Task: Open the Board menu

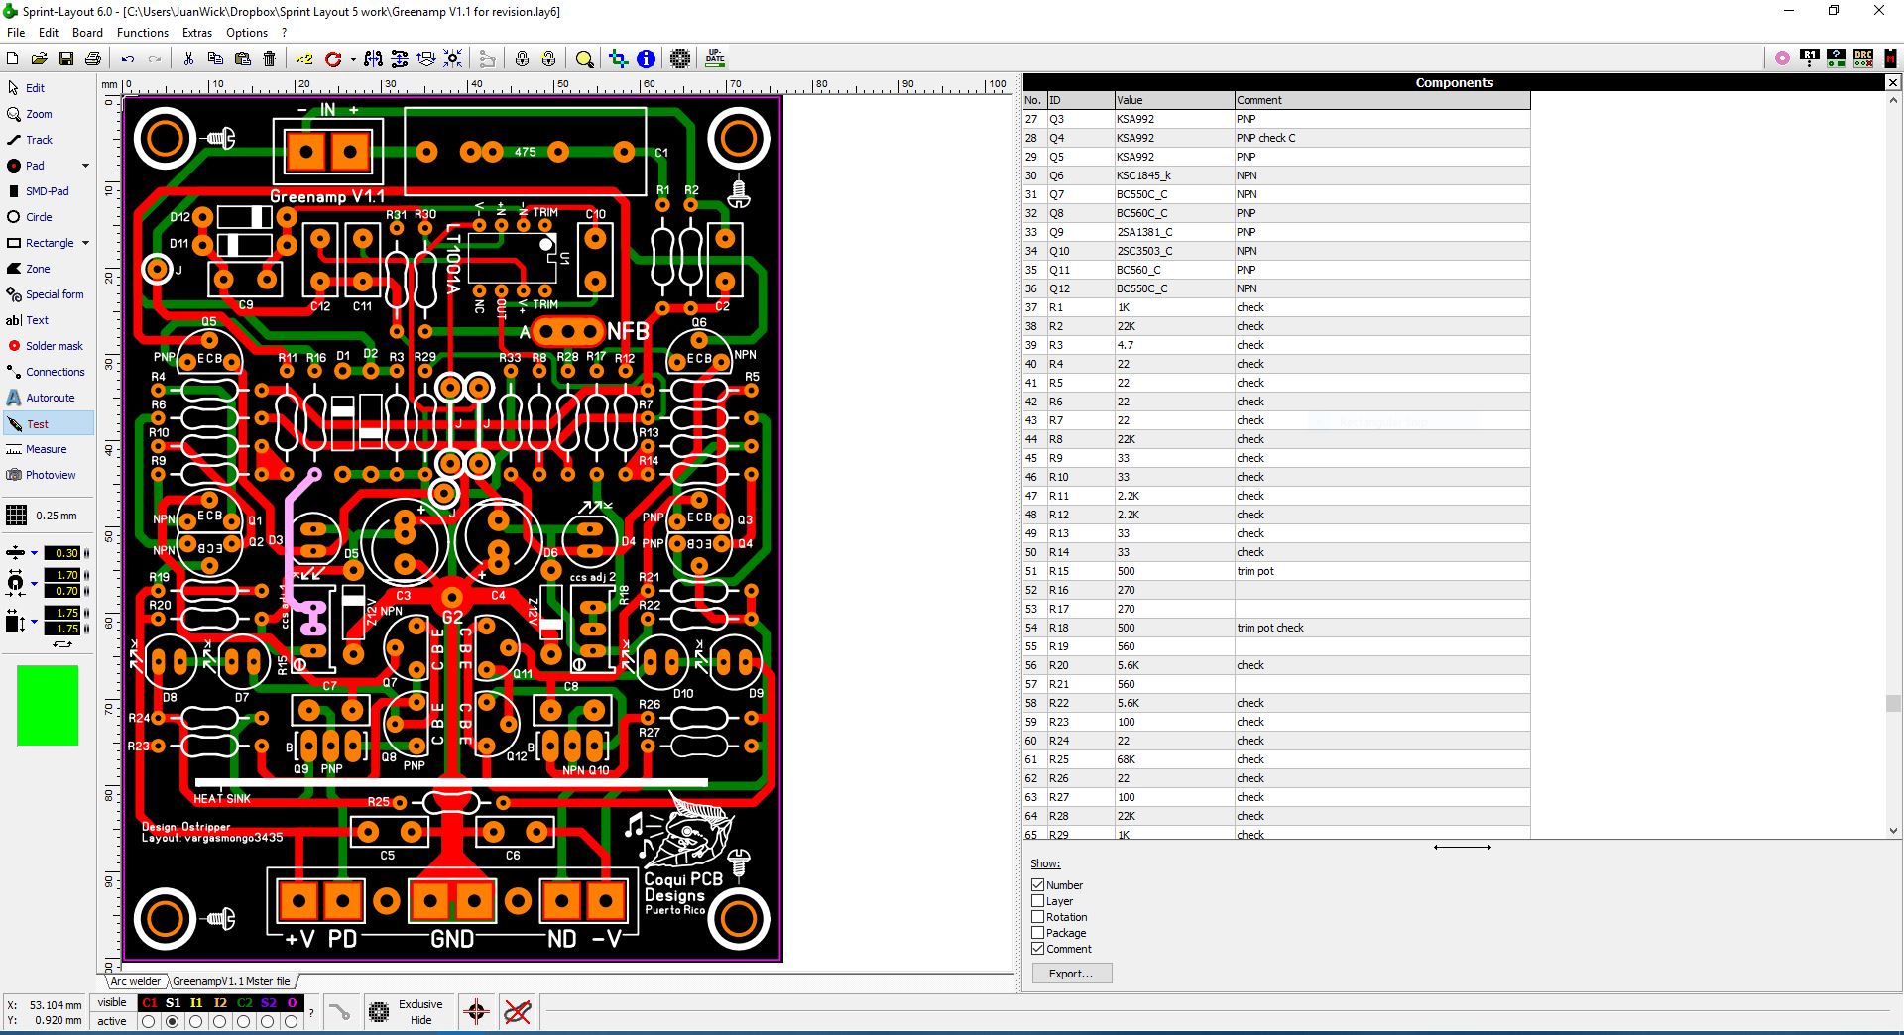Action: (87, 33)
